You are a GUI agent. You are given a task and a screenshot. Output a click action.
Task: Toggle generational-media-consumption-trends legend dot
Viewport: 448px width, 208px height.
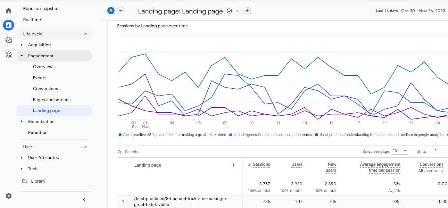(x=231, y=135)
